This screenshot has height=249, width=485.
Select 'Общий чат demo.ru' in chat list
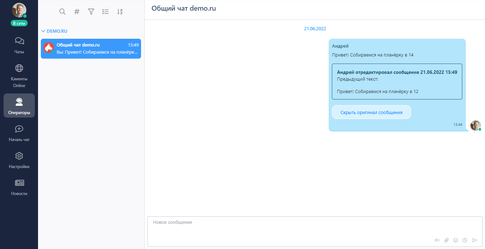point(91,49)
